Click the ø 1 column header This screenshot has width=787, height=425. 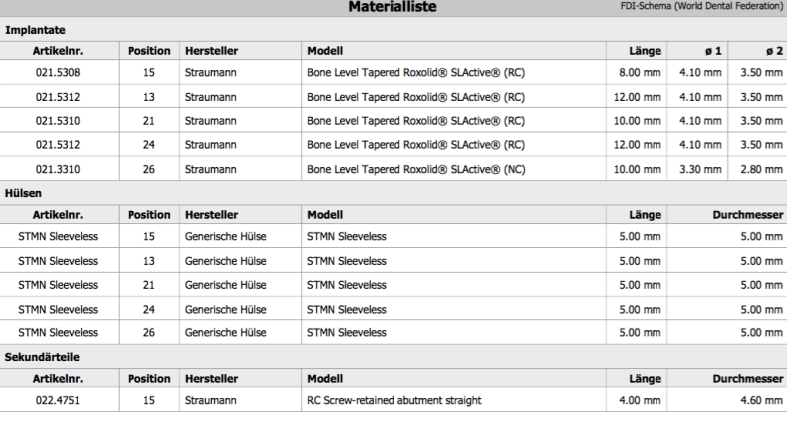tap(713, 51)
